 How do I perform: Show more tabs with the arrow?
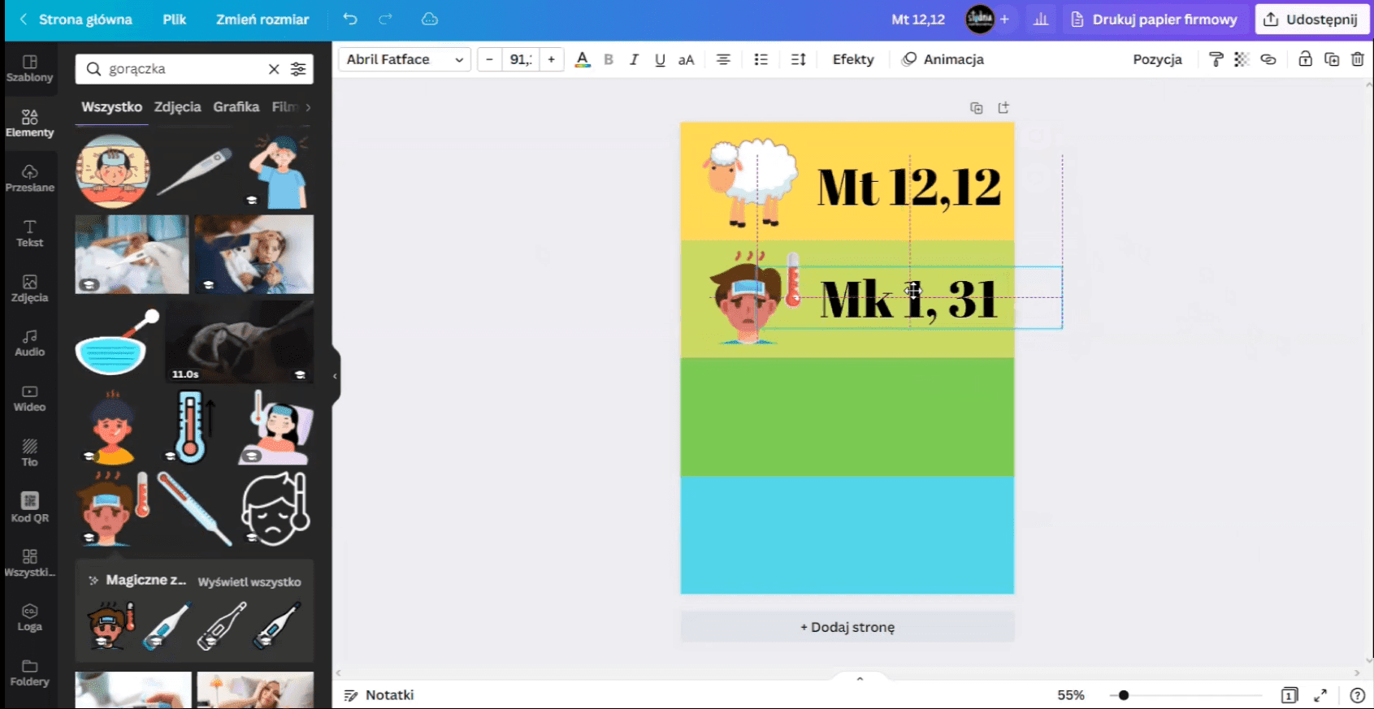tap(308, 107)
